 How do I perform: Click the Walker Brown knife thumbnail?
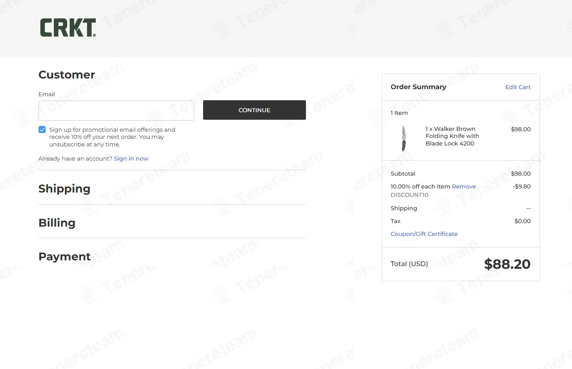pyautogui.click(x=404, y=138)
